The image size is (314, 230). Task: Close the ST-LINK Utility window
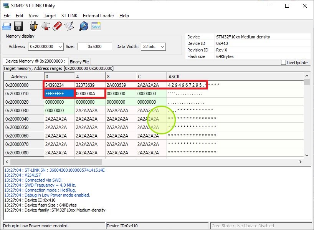click(x=304, y=6)
